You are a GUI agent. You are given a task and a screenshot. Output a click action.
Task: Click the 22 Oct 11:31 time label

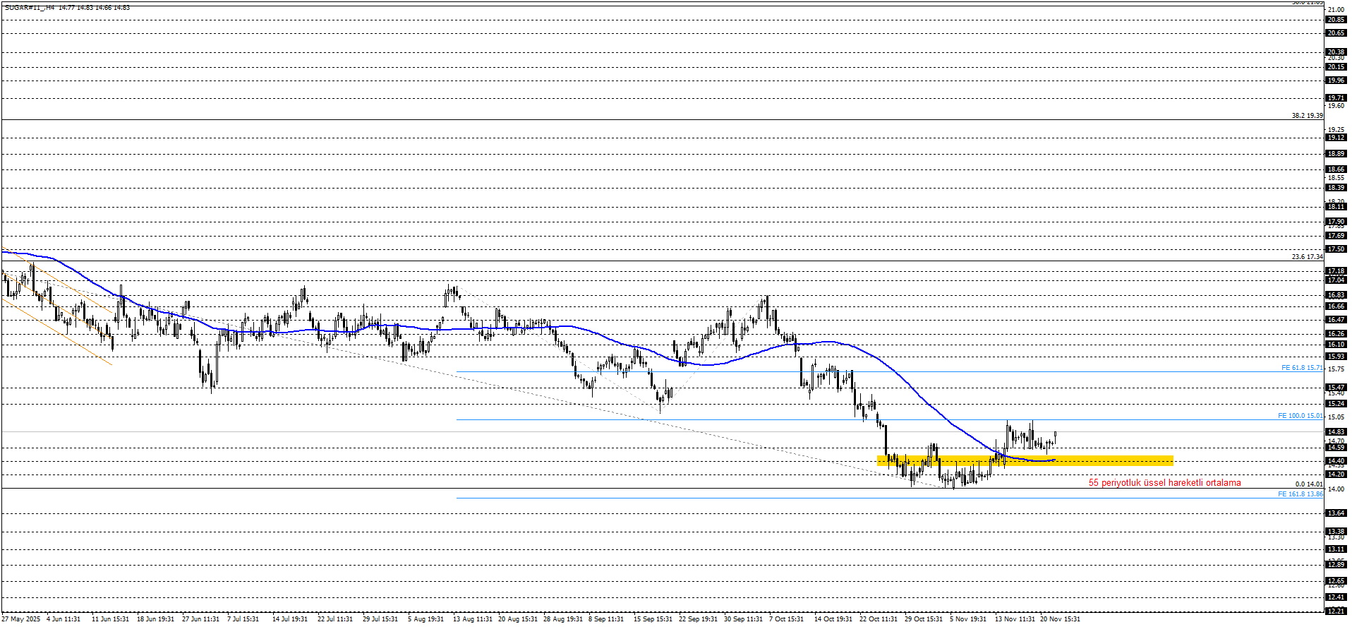coord(879,619)
